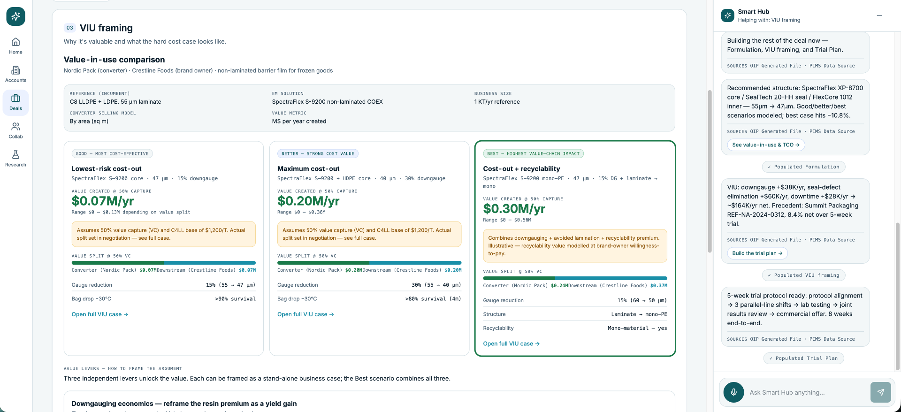Click the Better – Strong Cost Value badge

[x=318, y=154]
